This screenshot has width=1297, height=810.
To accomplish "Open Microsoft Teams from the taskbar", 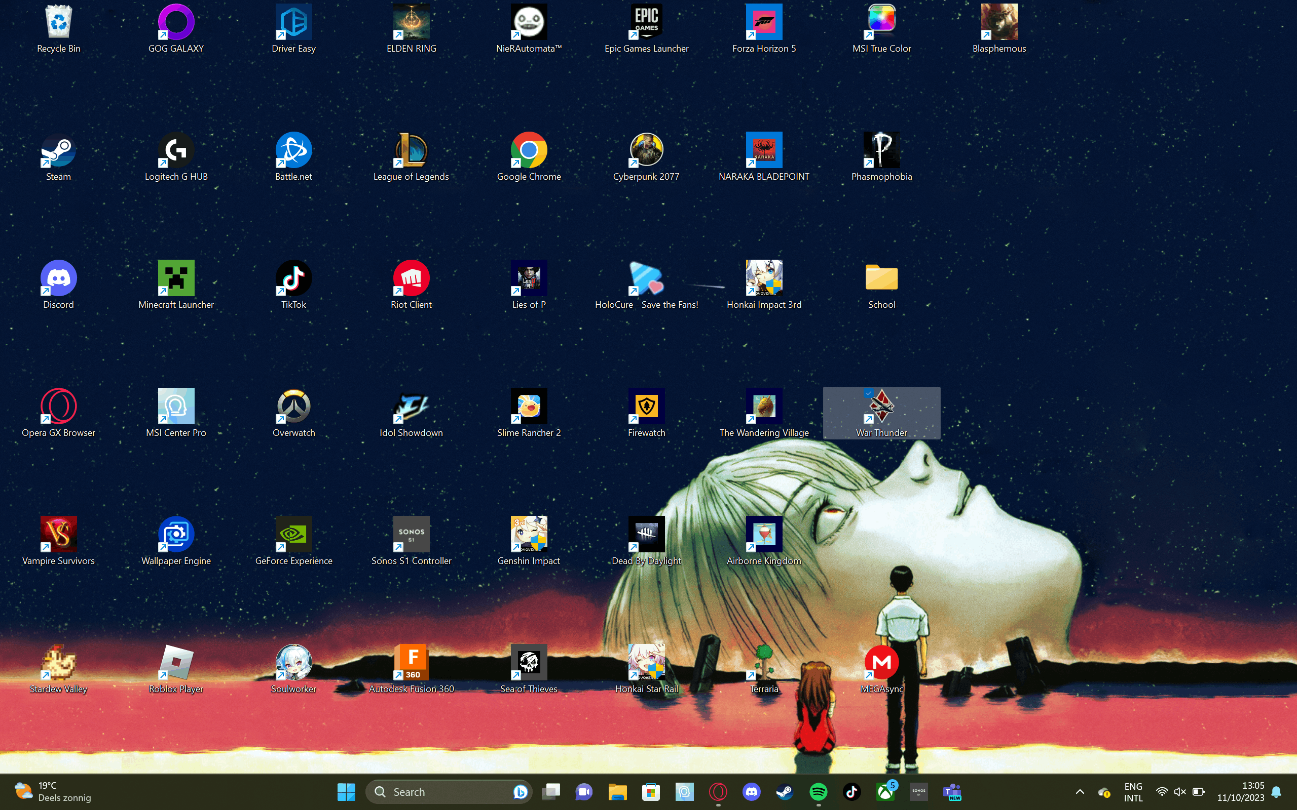I will pos(952,792).
